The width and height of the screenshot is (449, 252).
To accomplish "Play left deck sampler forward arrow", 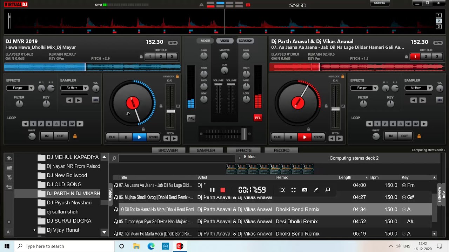I will pos(78,100).
